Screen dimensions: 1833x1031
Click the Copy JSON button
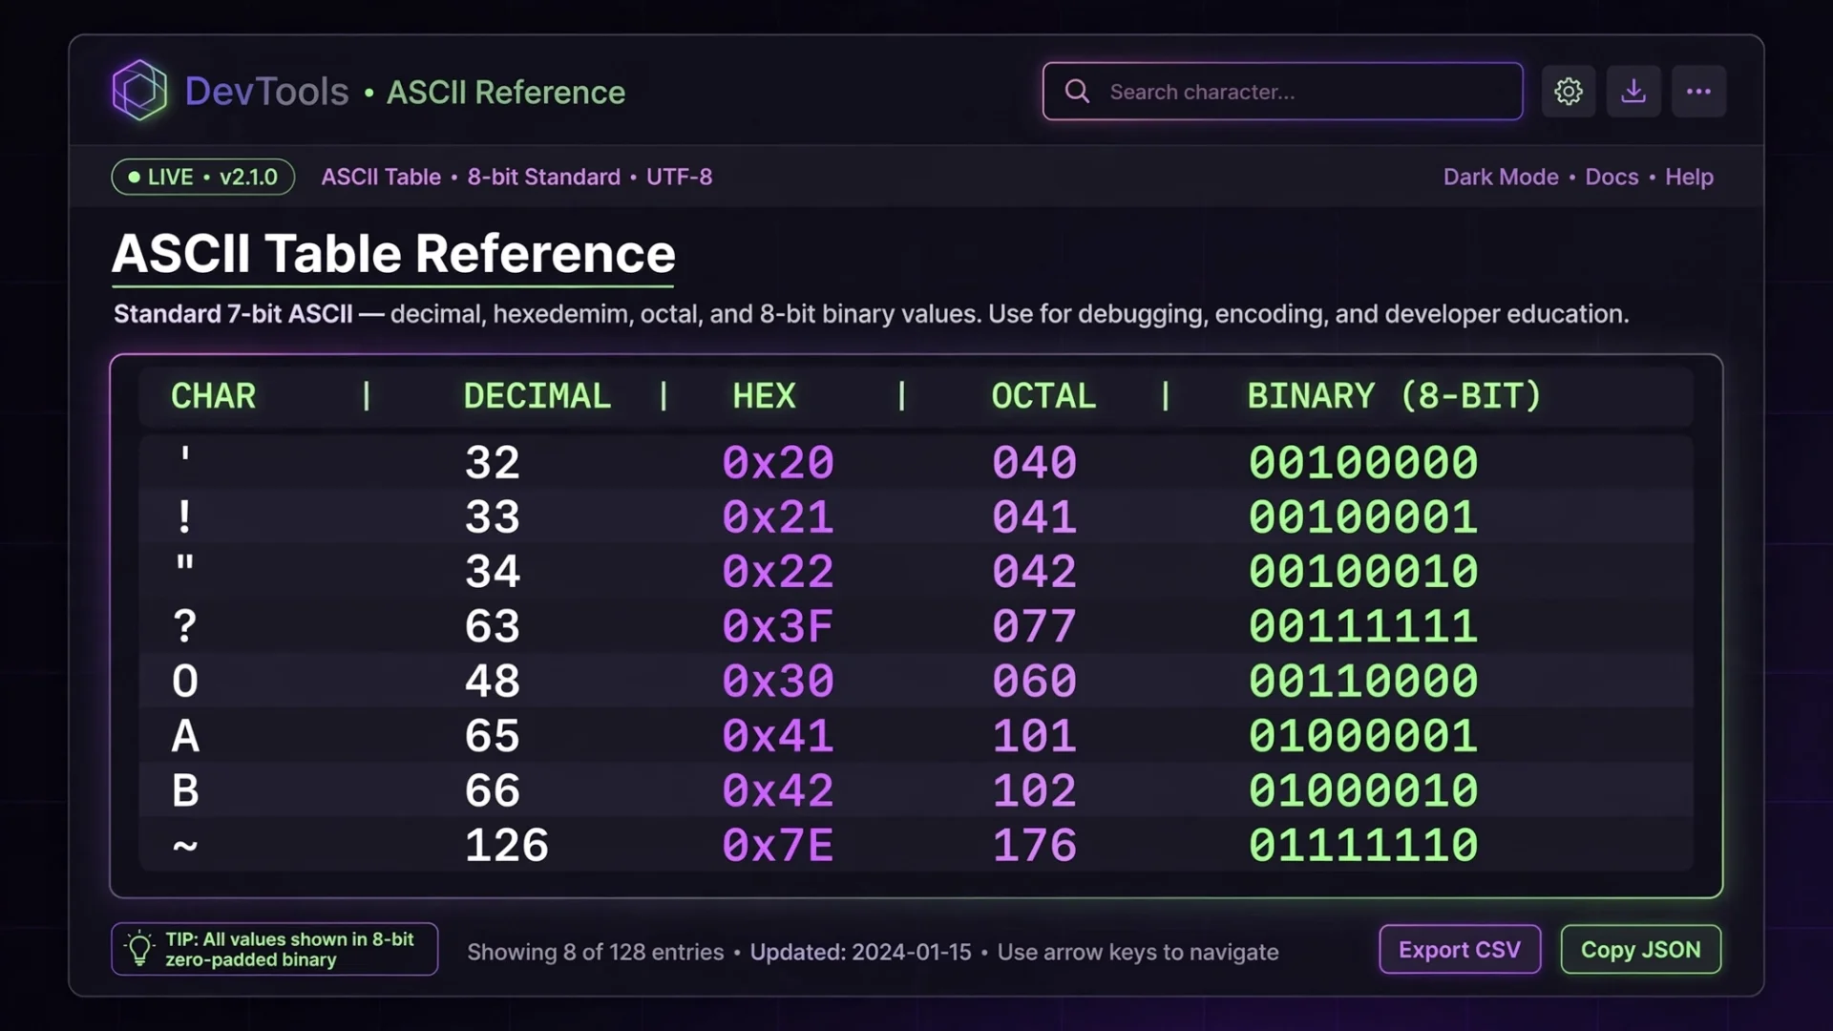(1641, 950)
